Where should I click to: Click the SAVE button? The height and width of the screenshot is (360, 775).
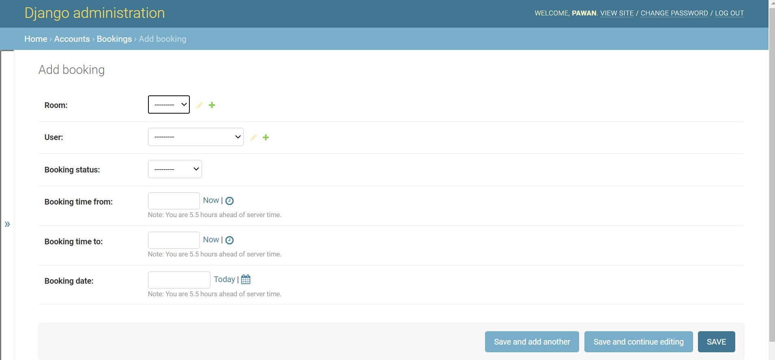pyautogui.click(x=716, y=342)
